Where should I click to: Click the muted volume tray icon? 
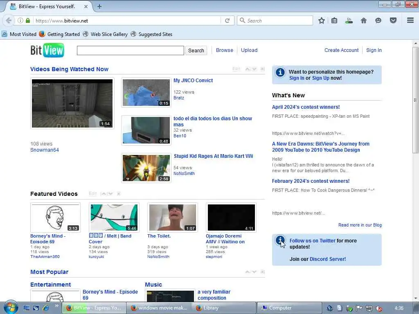pos(378,308)
